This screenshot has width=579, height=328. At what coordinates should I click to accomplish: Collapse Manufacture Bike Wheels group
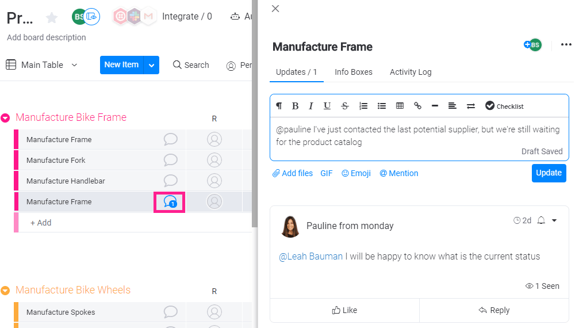point(5,291)
